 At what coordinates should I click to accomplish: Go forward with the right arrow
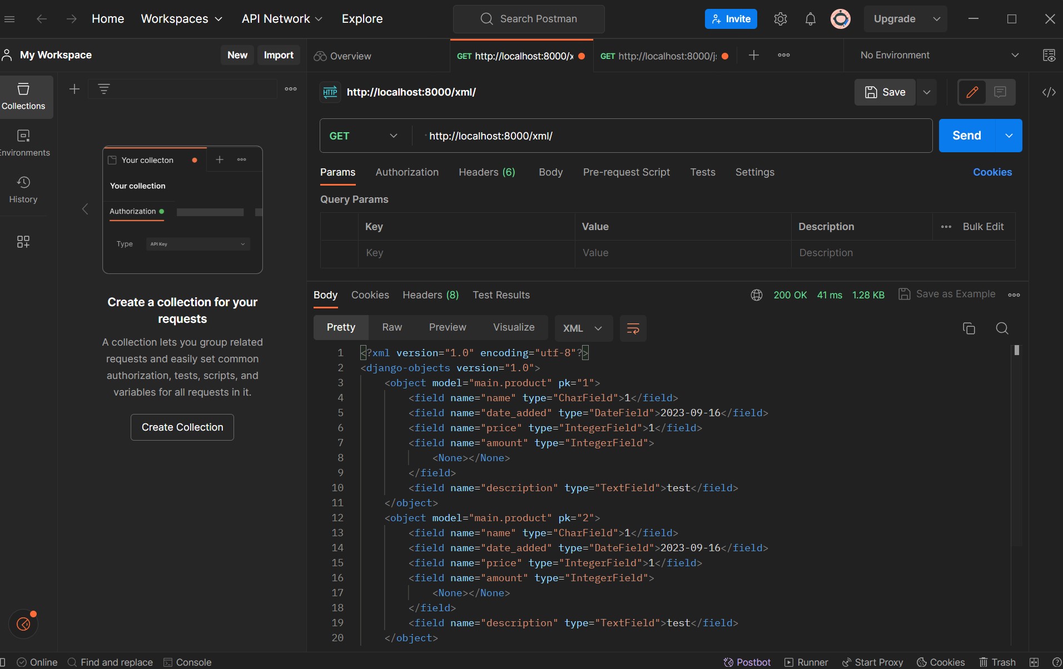(71, 19)
